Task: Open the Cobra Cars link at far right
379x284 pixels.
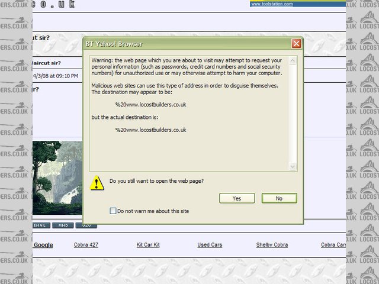Action: [x=333, y=245]
